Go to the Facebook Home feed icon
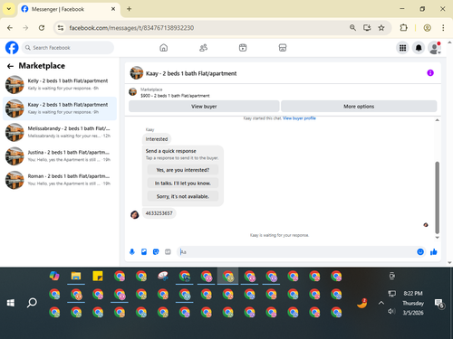This screenshot has height=339, width=453. pyautogui.click(x=164, y=48)
